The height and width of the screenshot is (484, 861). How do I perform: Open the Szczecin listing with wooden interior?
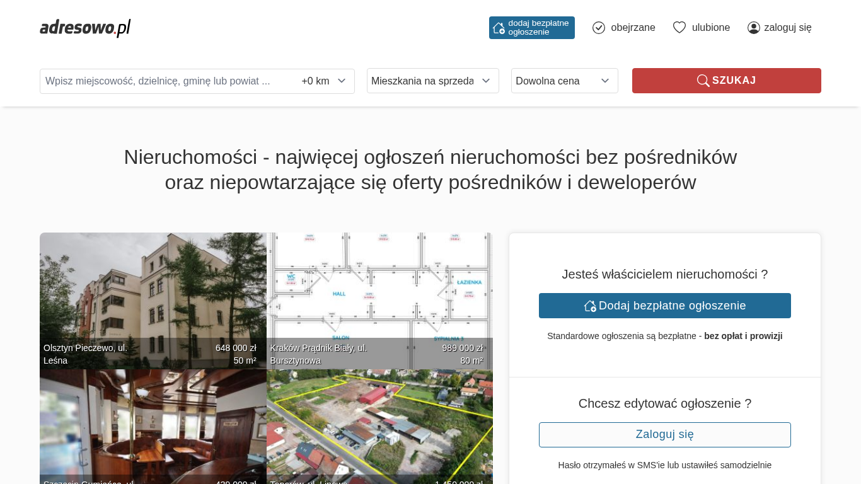[153, 422]
